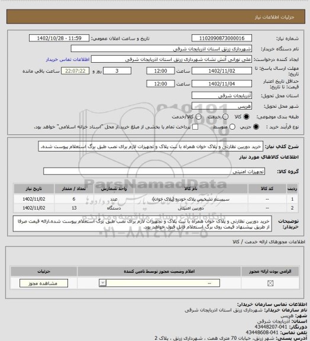Select the کالا radio button

click(246, 117)
